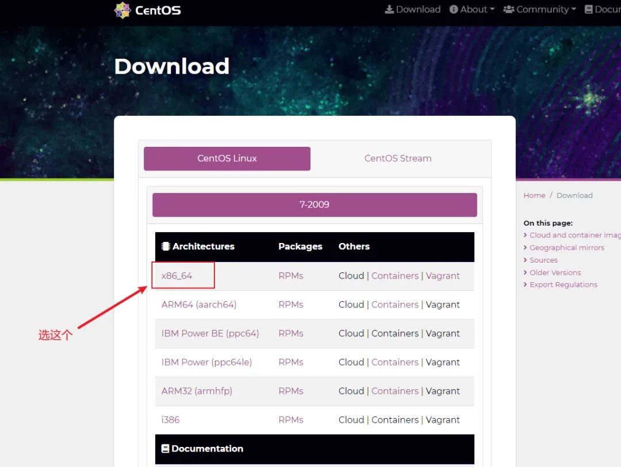Open the x86_64 architecture link

(177, 276)
